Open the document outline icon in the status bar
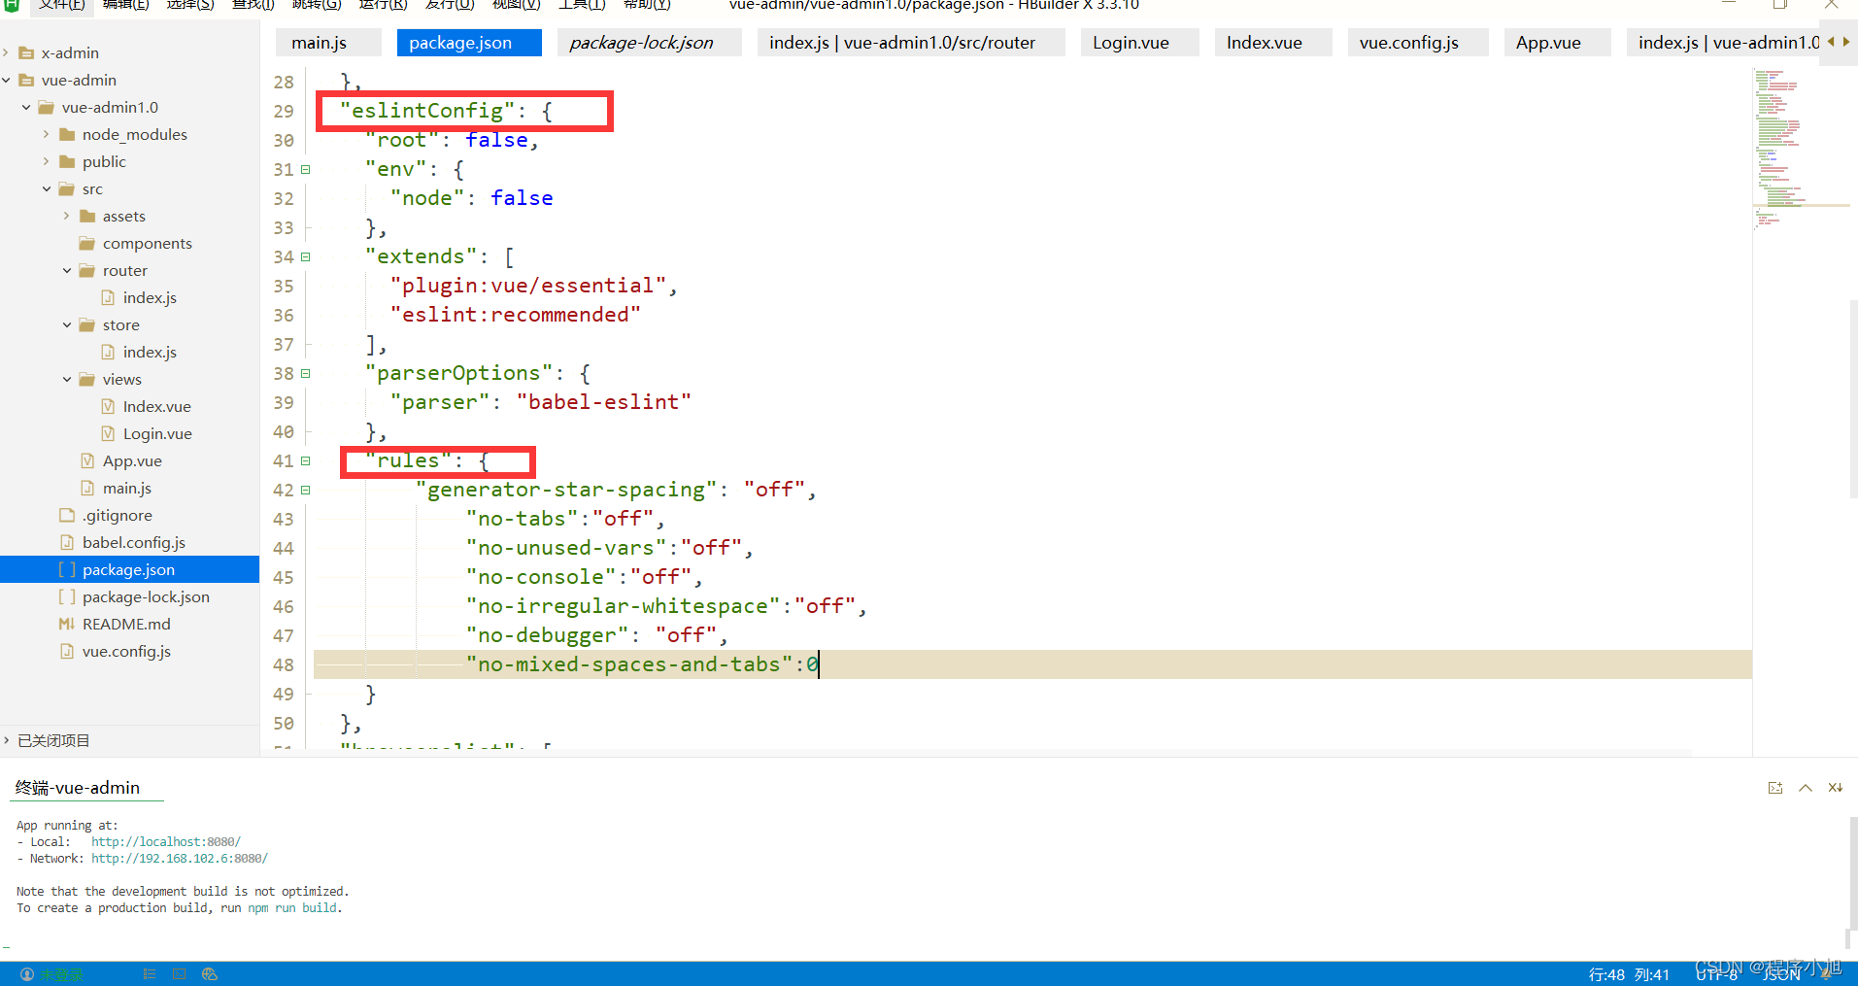 (x=150, y=973)
